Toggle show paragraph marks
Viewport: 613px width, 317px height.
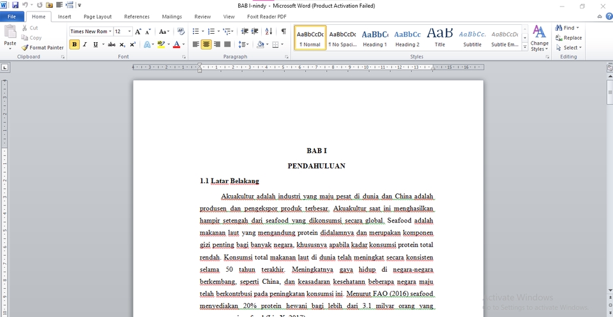click(x=284, y=32)
